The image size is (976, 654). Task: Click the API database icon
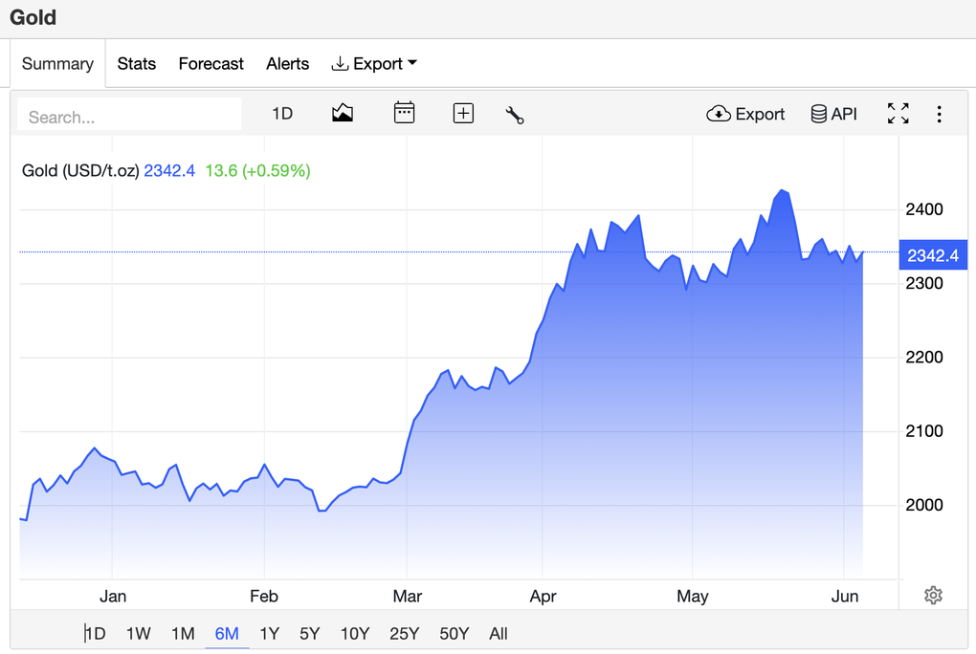[x=833, y=114]
